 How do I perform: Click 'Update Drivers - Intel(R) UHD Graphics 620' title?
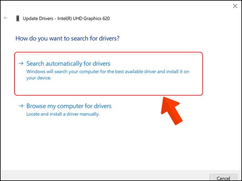66,19
